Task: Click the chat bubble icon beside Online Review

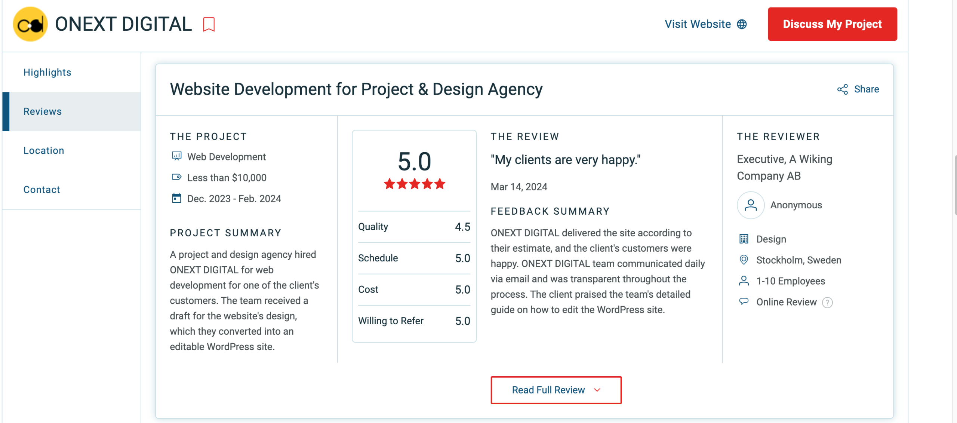Action: [x=744, y=301]
